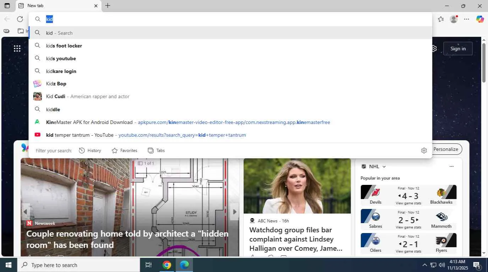Click the page scrollbar down arrow
This screenshot has width=488, height=272.
[x=484, y=253]
